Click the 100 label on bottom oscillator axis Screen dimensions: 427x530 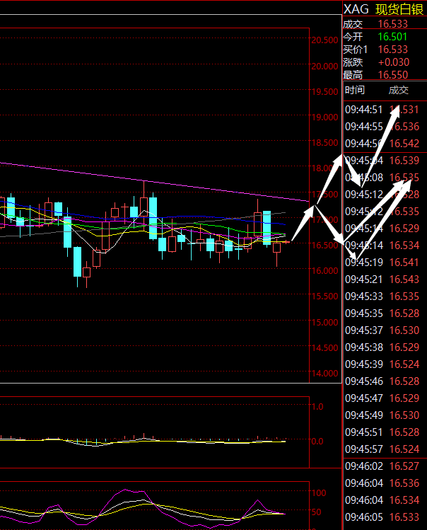pos(318,492)
